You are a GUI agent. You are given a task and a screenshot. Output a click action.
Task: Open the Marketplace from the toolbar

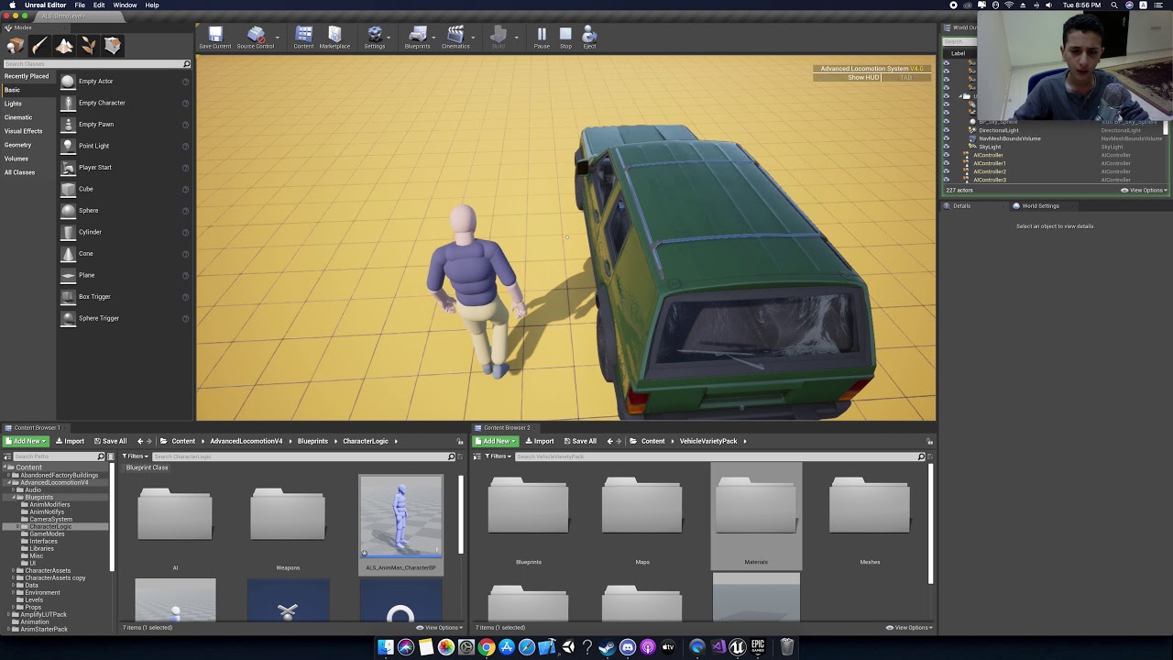(334, 38)
